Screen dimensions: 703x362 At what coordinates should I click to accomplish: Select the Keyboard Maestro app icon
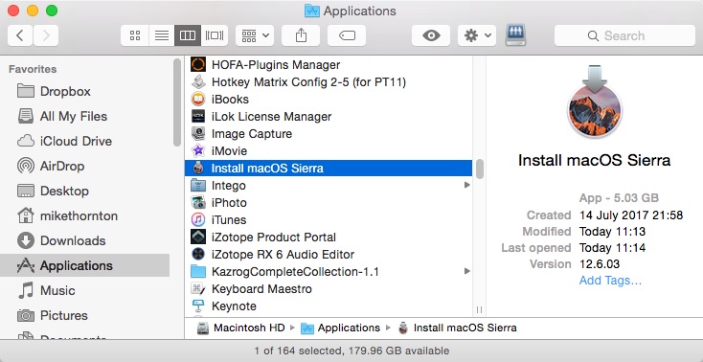pyautogui.click(x=197, y=289)
